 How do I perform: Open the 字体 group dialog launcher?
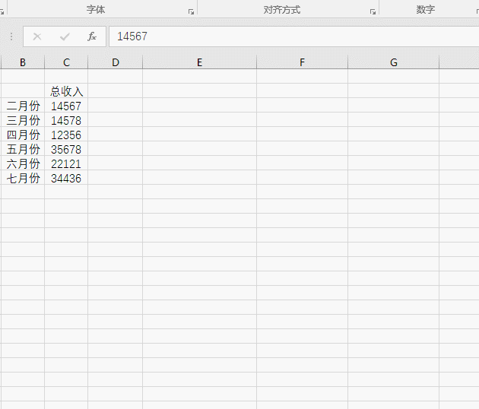click(192, 11)
